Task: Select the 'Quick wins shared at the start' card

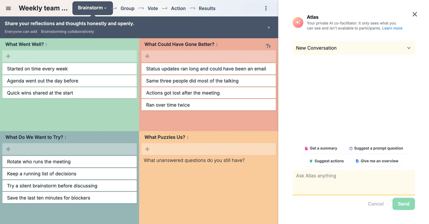Action: pos(70,93)
